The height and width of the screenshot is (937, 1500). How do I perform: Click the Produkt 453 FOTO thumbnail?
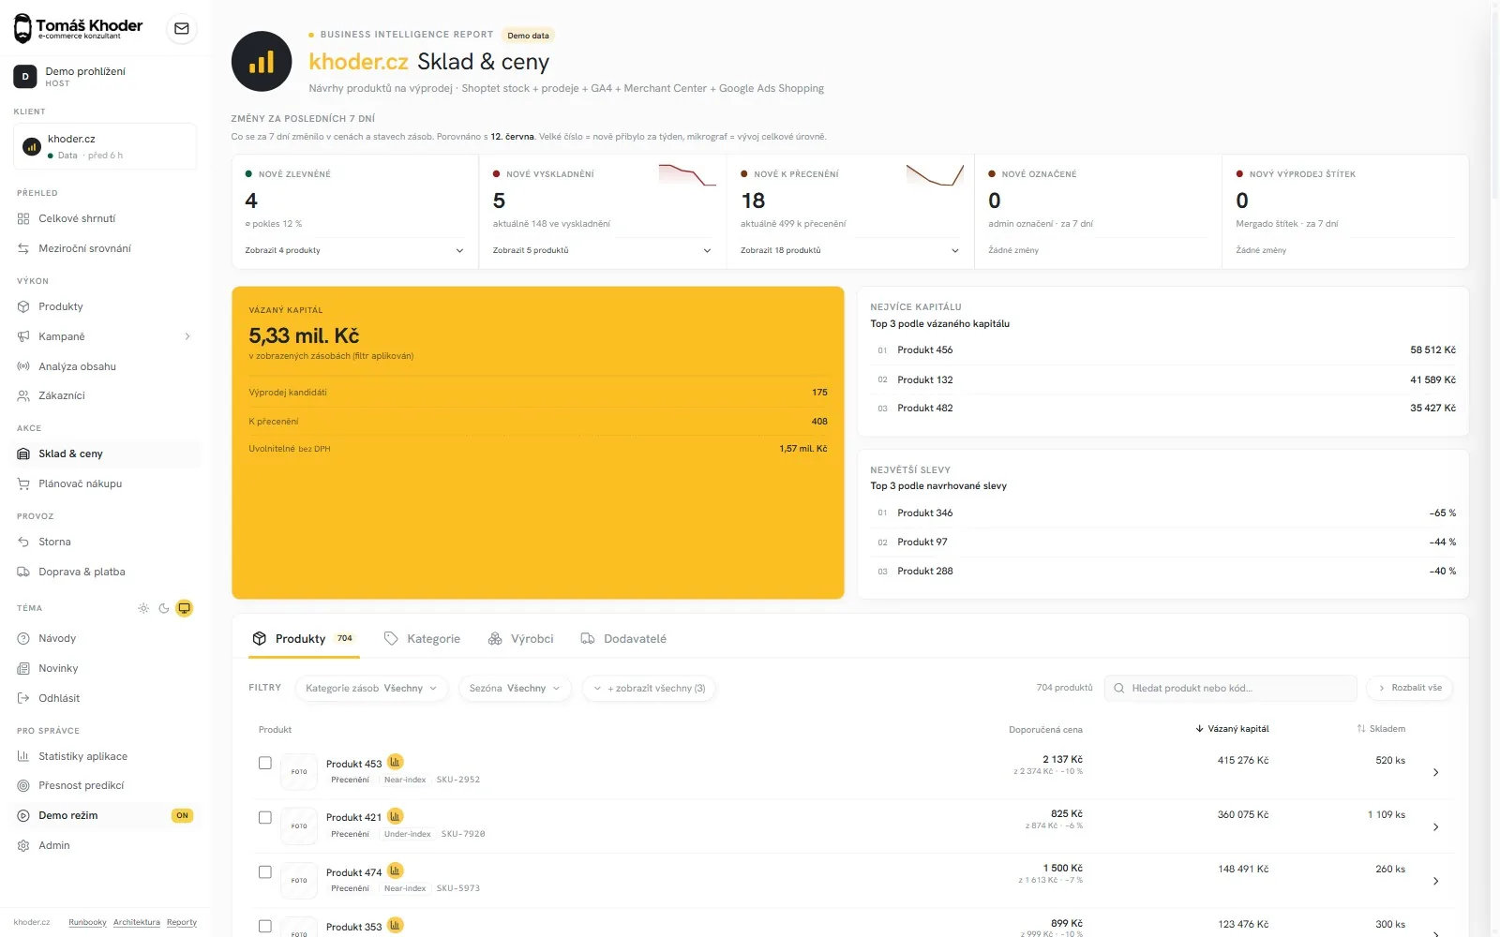coord(299,772)
